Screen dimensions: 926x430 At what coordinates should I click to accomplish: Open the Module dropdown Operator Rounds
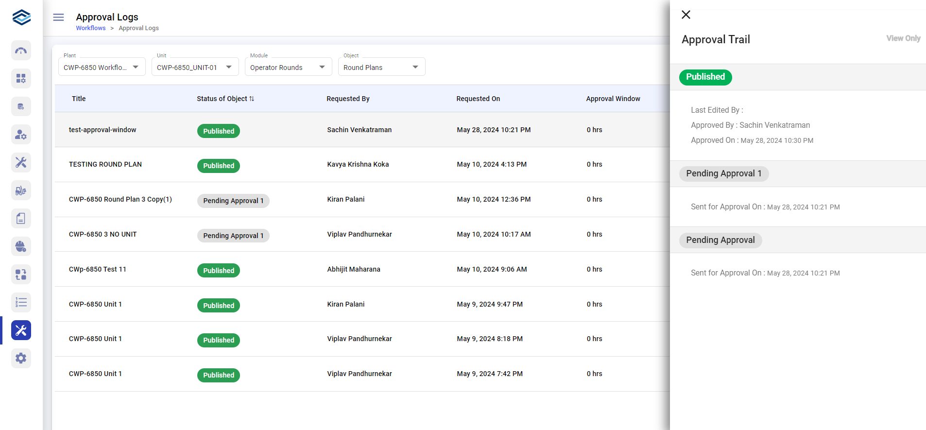(x=289, y=67)
